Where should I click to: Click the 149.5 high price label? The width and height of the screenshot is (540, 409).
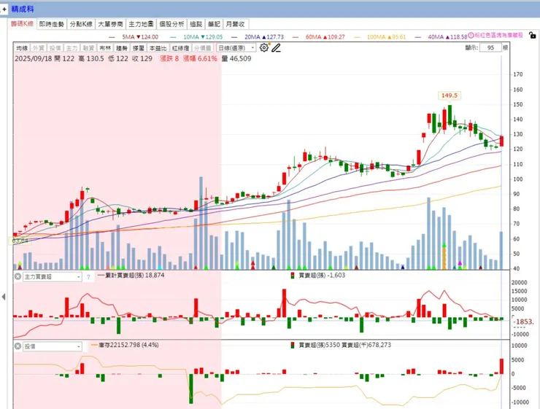(x=449, y=96)
